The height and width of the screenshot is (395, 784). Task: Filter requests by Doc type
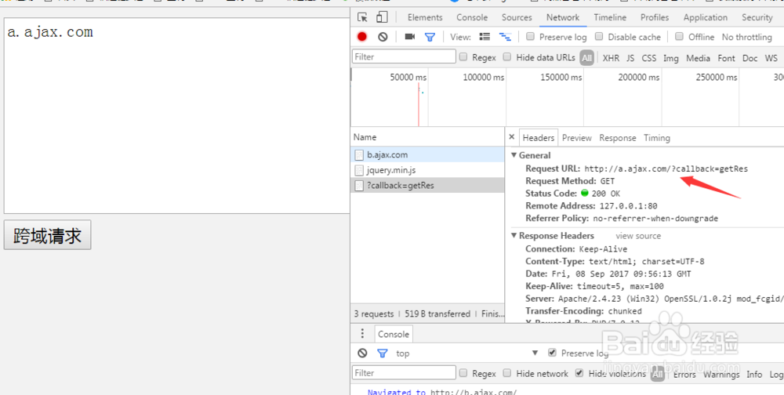tap(750, 58)
